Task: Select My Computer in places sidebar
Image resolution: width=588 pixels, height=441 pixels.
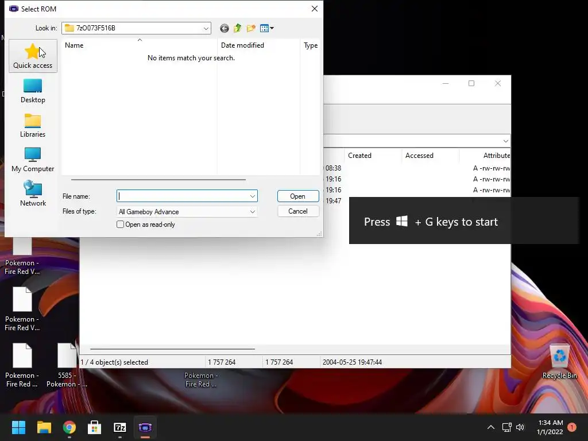Action: point(33,160)
